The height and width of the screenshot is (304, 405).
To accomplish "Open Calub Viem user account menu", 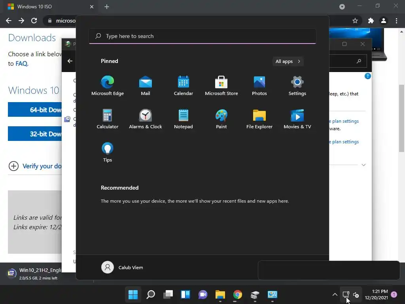I will tap(122, 267).
